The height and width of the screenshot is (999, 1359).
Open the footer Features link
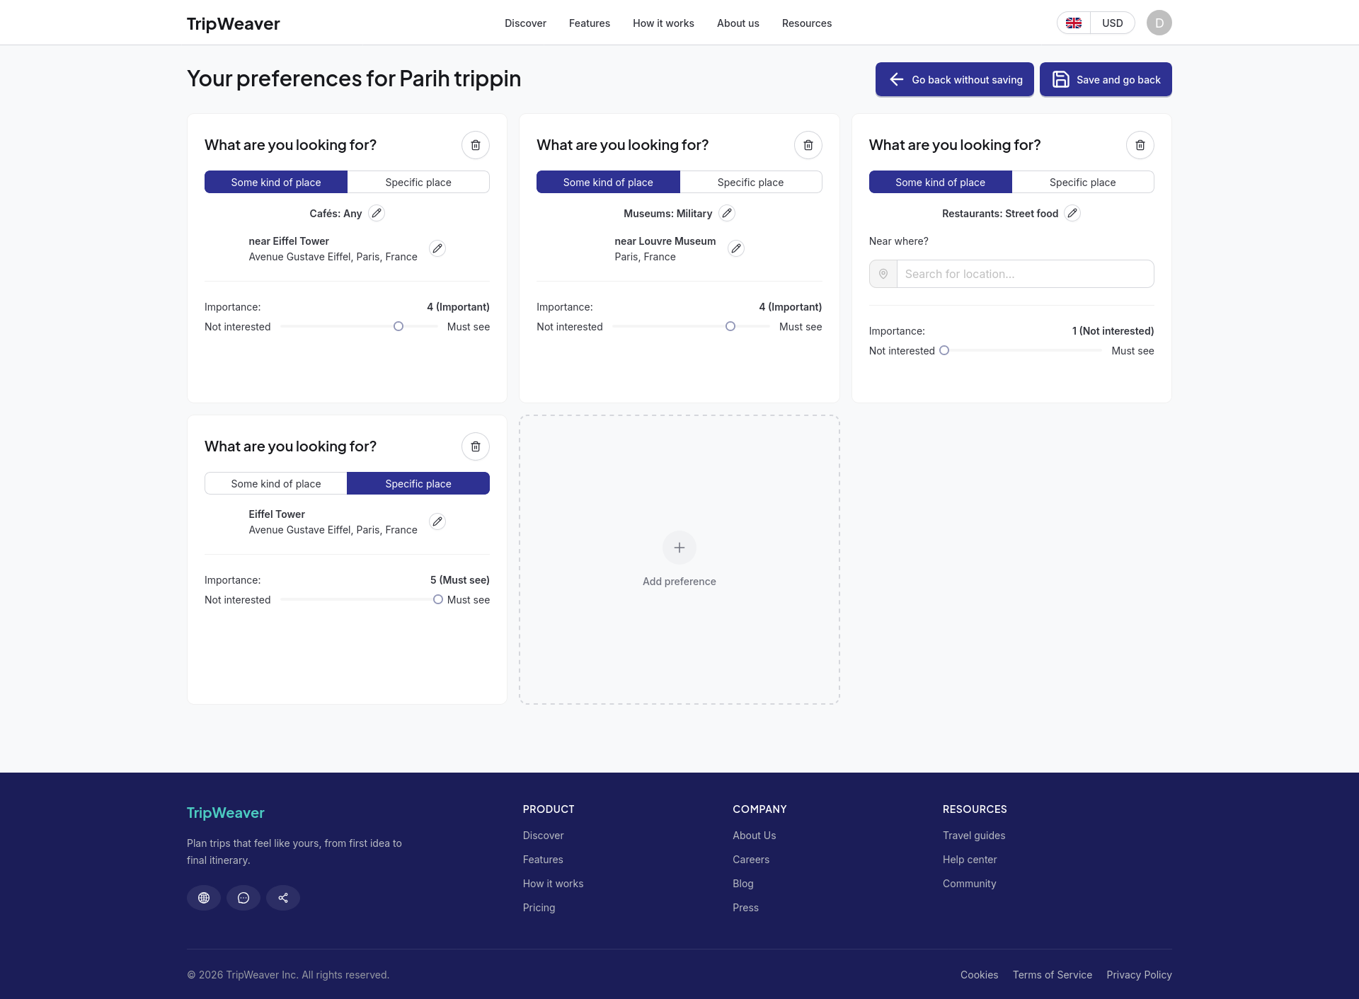[x=543, y=860]
